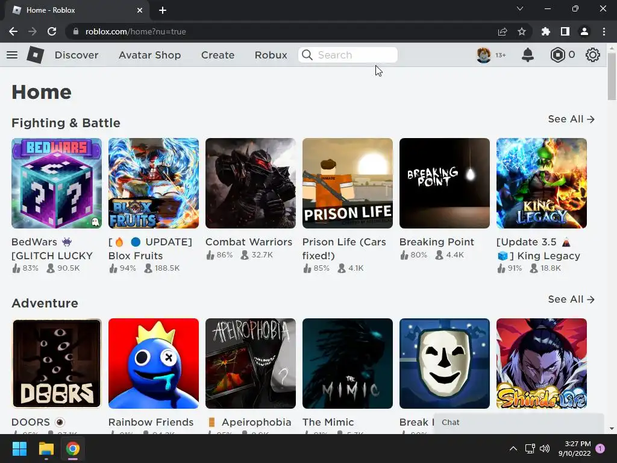This screenshot has width=617, height=463.
Task: Open the notifications bell
Action: coord(527,55)
